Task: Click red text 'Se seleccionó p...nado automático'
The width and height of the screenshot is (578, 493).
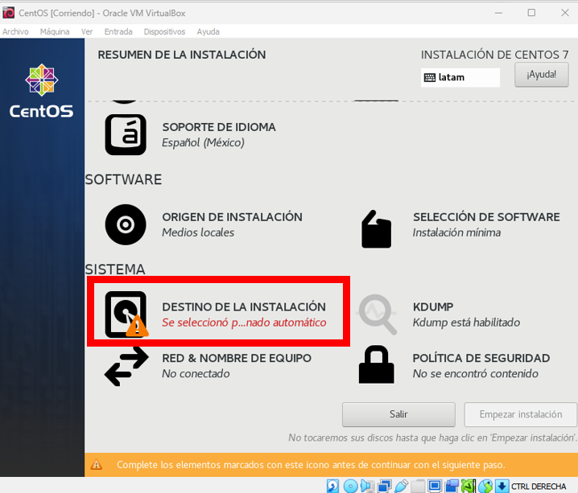Action: click(x=244, y=323)
